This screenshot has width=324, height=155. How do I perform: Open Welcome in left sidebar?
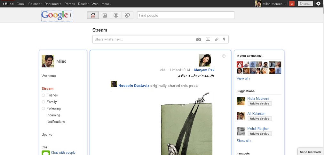coord(49,76)
